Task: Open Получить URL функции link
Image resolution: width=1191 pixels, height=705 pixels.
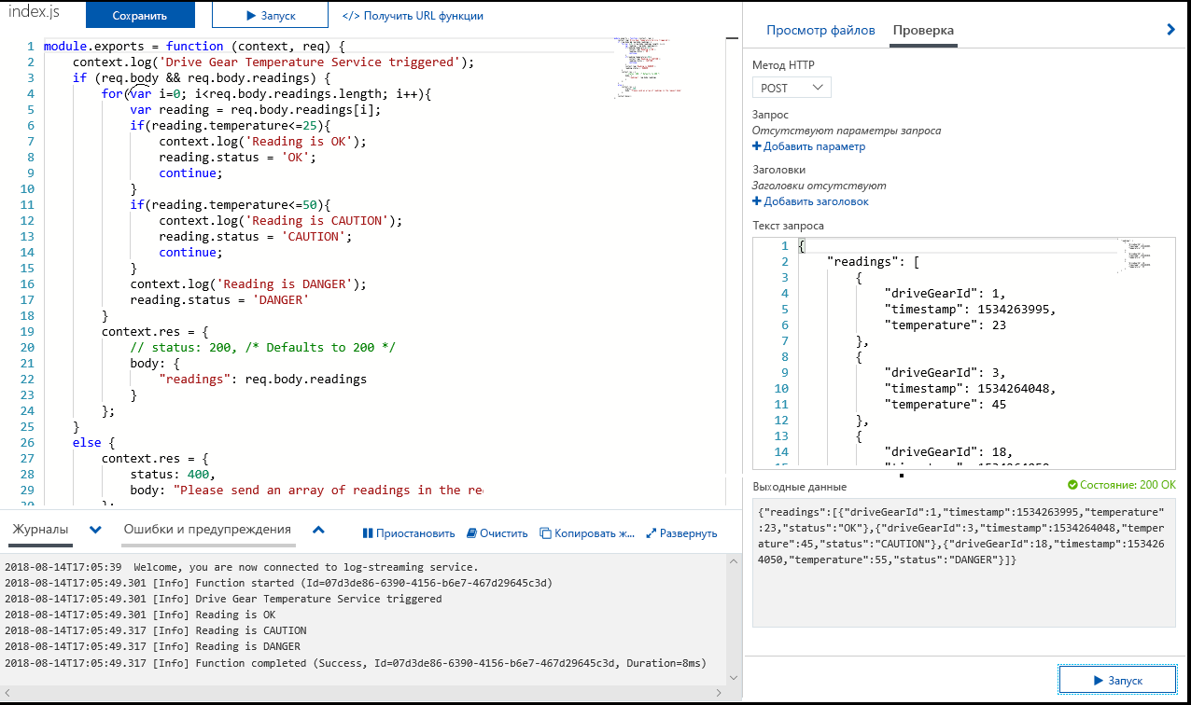Action: point(413,16)
